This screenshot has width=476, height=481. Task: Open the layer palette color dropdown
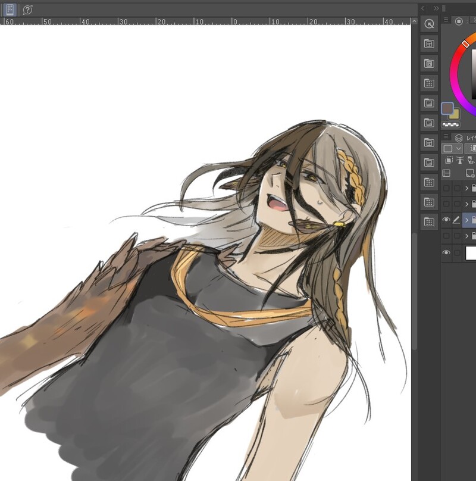(x=452, y=148)
